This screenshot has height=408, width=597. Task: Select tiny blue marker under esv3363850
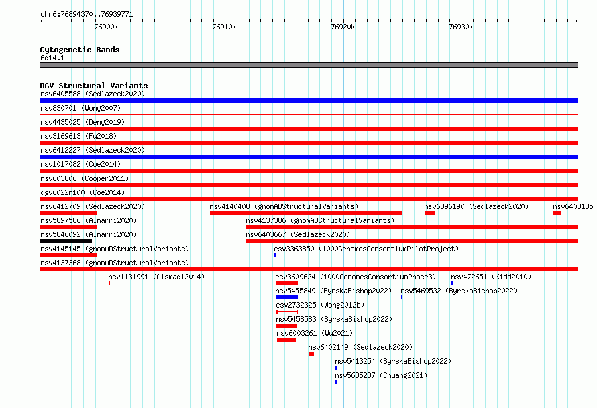[x=275, y=255]
